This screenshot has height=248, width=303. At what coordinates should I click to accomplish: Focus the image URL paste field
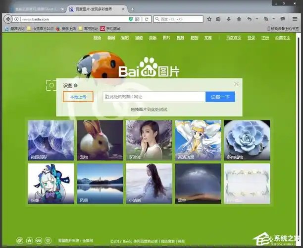coord(153,97)
